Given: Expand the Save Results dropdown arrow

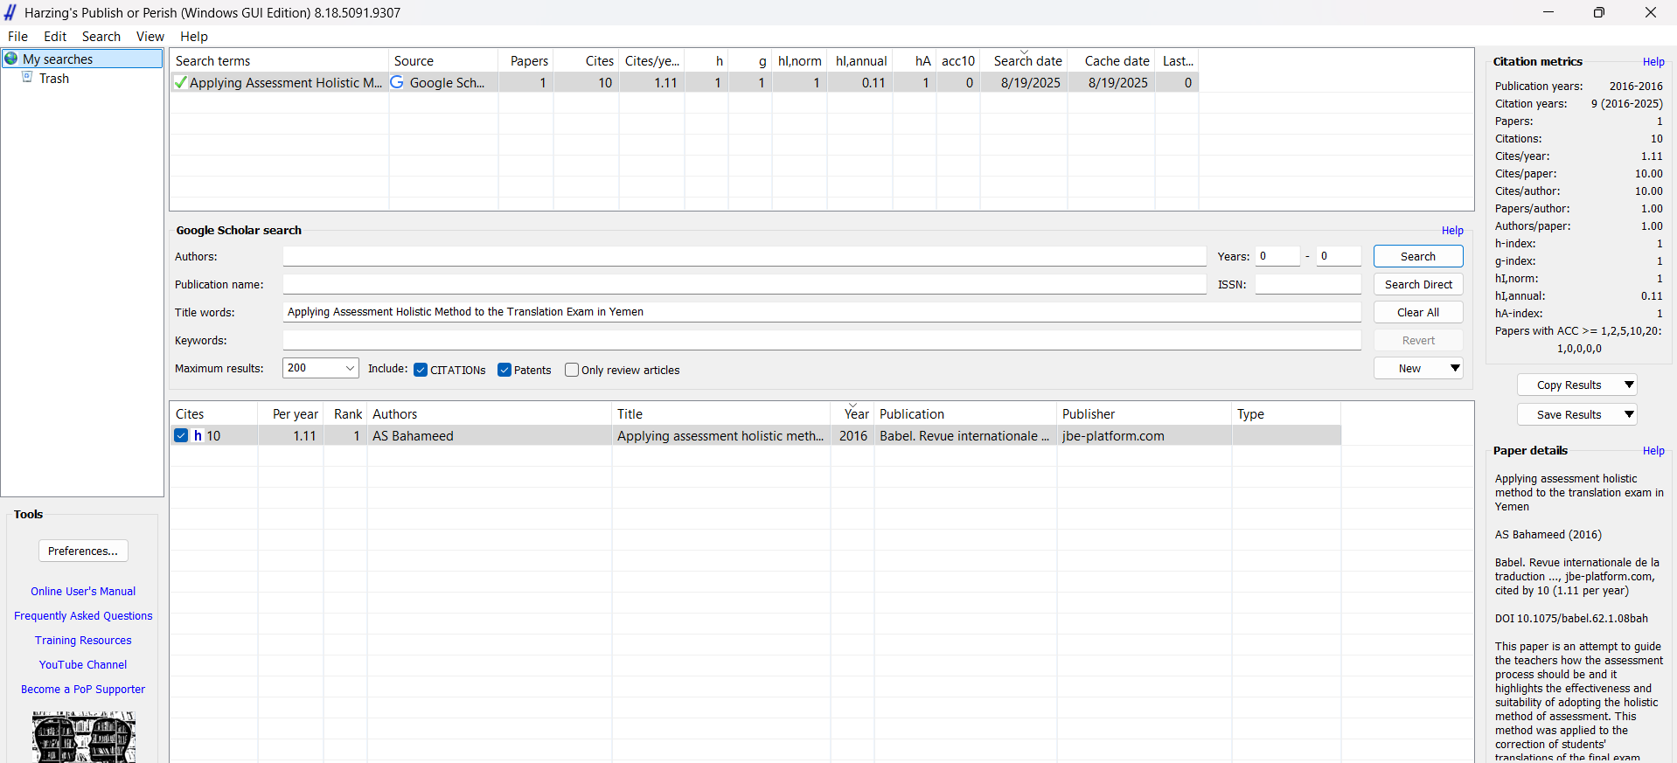Looking at the screenshot, I should click(x=1629, y=414).
